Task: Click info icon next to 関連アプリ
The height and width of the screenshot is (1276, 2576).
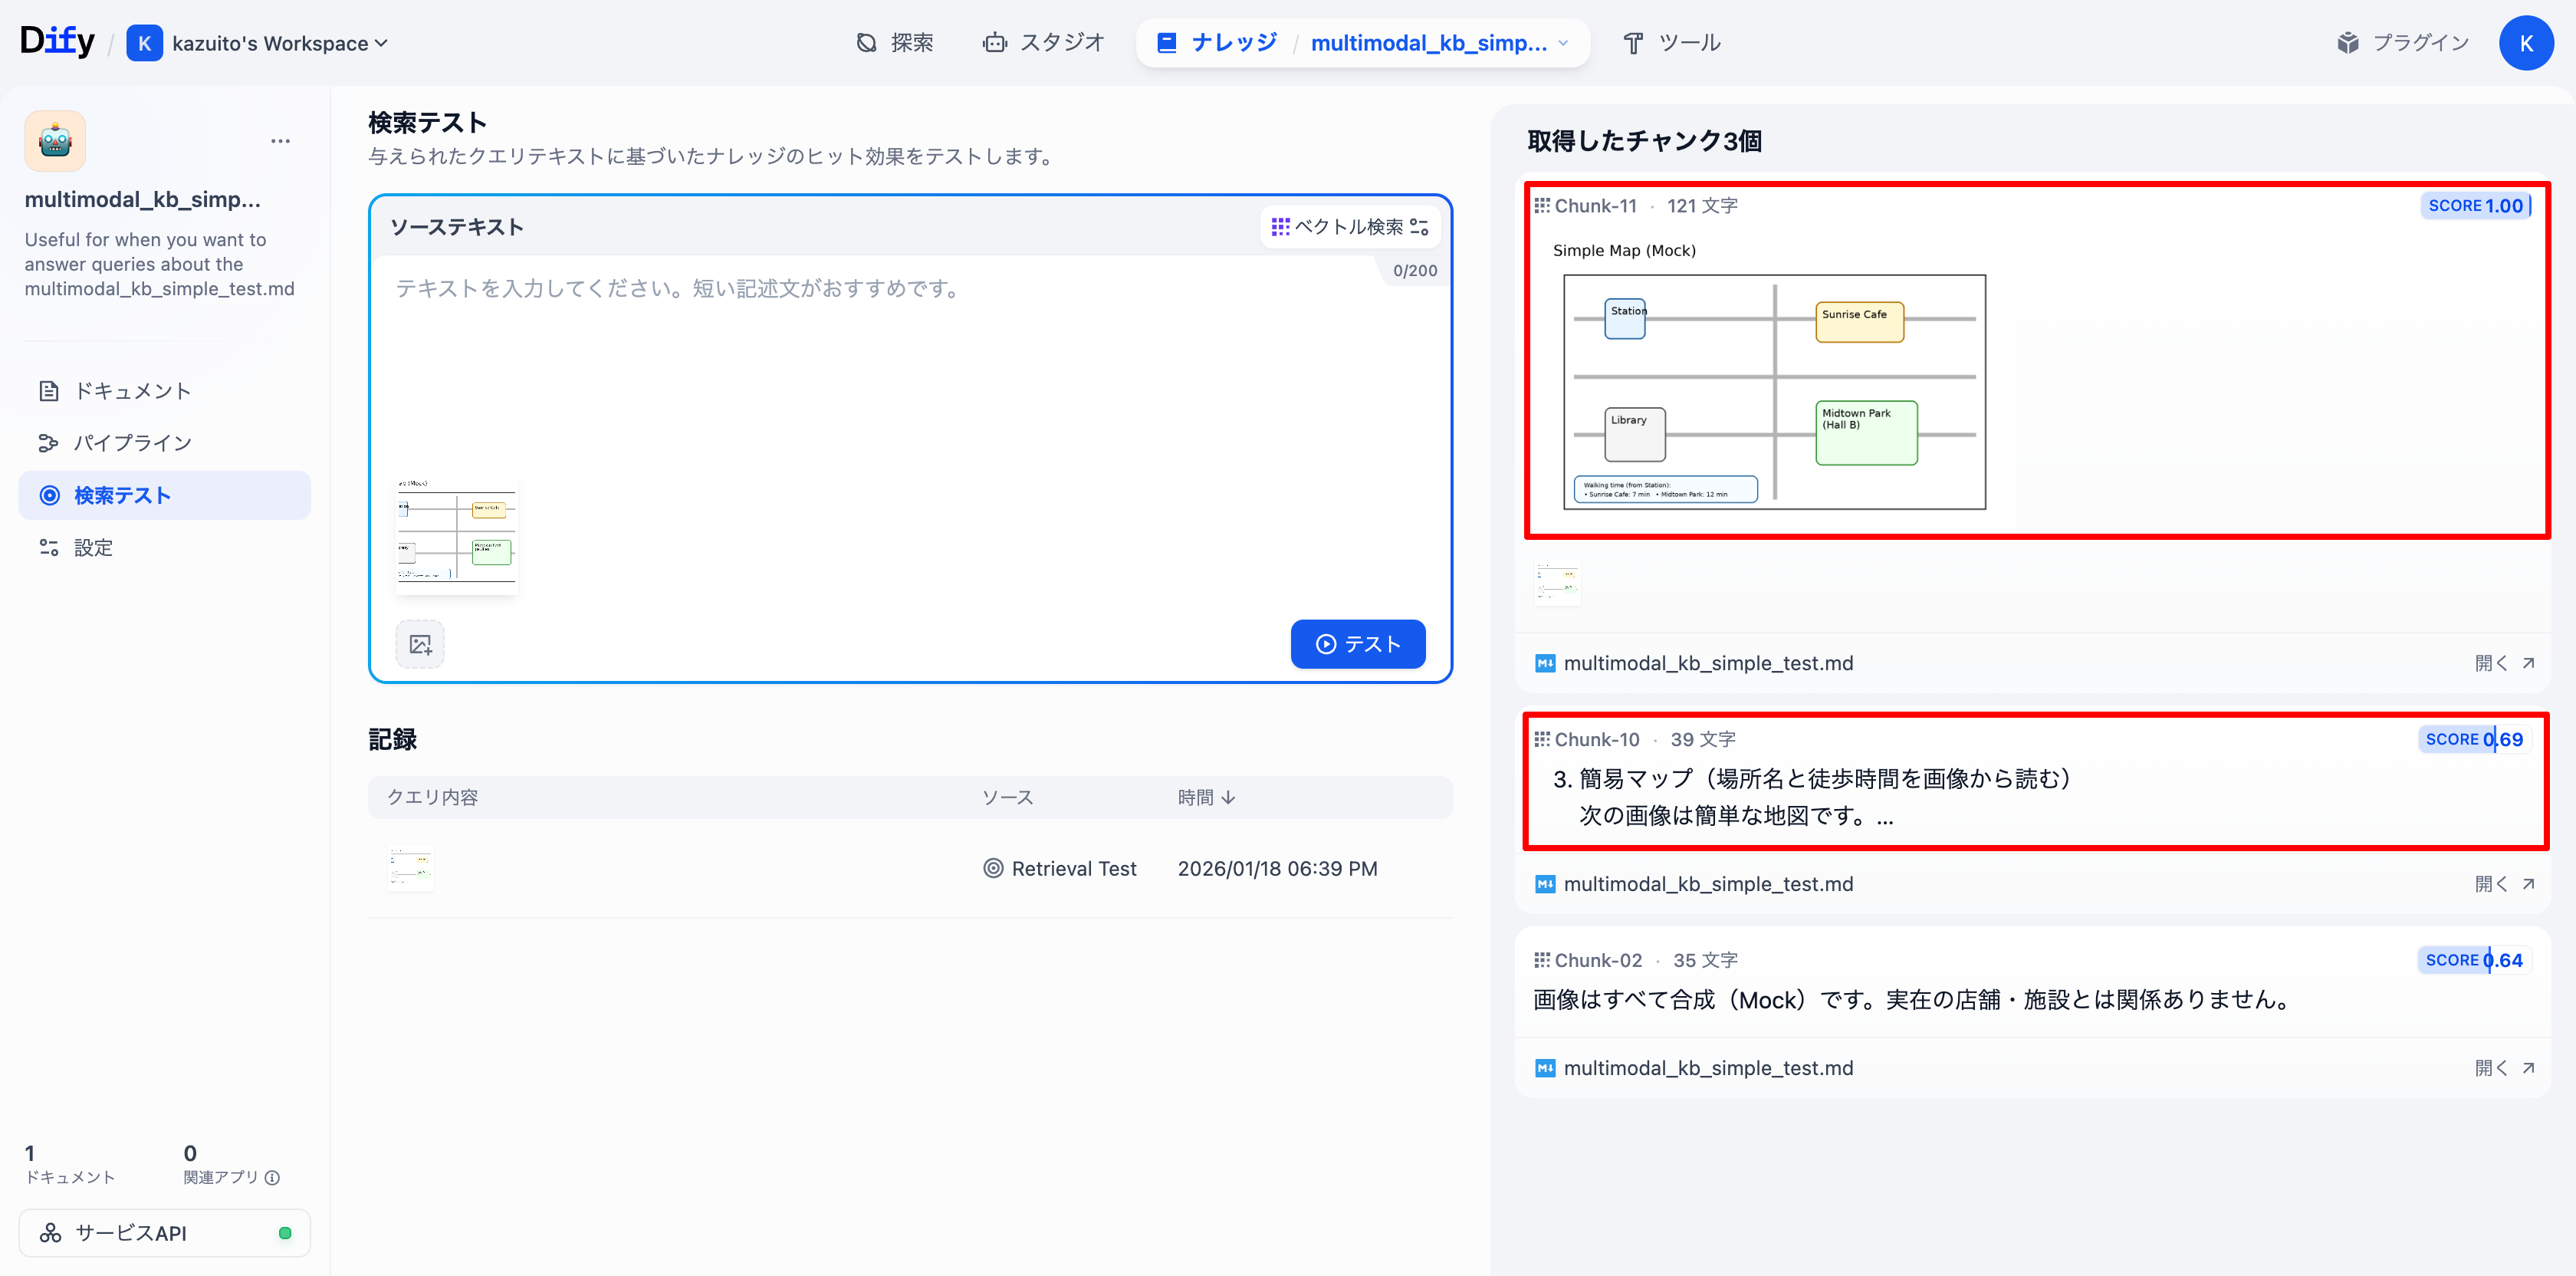Action: click(273, 1177)
